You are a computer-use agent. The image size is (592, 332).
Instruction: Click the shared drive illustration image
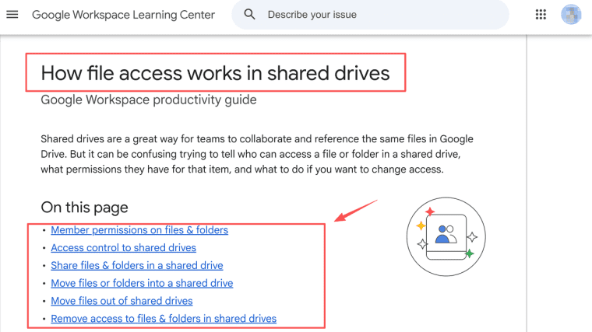click(446, 236)
